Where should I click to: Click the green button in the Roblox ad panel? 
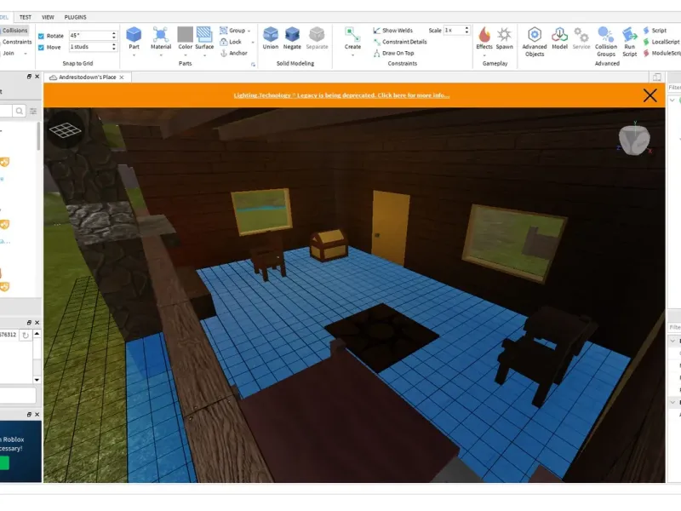tap(4, 463)
